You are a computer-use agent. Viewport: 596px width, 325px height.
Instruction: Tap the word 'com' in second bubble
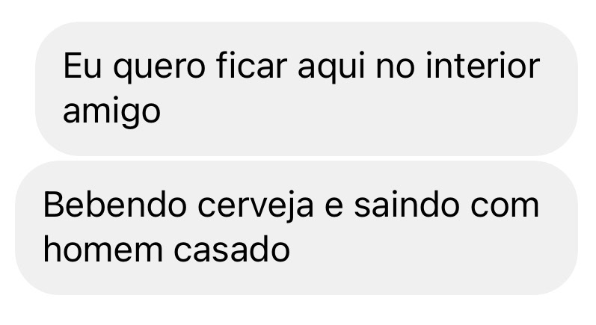click(505, 208)
